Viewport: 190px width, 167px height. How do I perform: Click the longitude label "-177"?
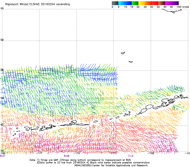click(39, 153)
